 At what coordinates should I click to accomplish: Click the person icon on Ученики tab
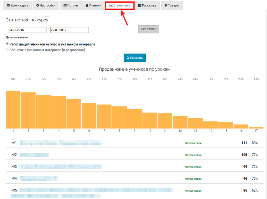pos(87,5)
